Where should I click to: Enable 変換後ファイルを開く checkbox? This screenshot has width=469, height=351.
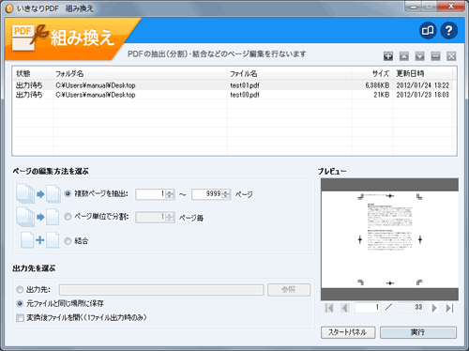(20, 318)
